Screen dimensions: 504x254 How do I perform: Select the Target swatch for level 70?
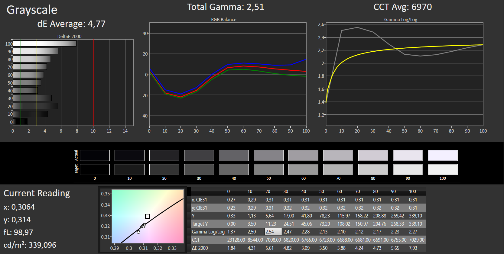coord(338,169)
